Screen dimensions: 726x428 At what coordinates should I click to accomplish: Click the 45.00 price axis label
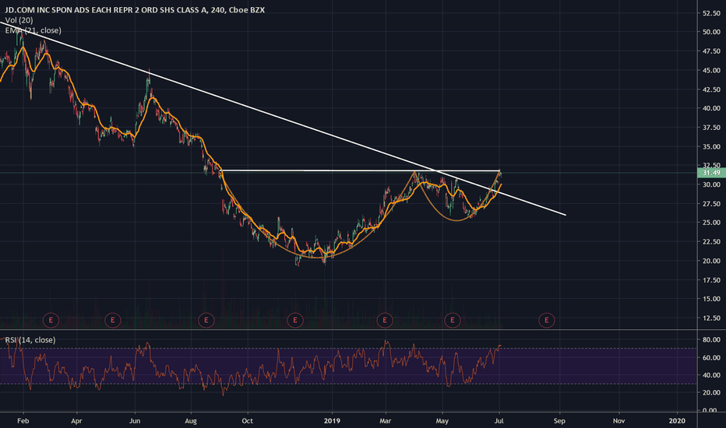[711, 70]
